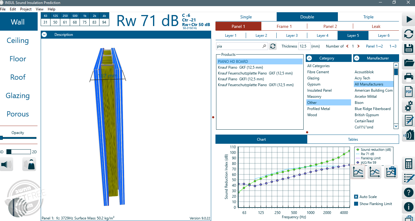Decrease number of layers with left arrow
415x221 pixels.
click(347, 46)
